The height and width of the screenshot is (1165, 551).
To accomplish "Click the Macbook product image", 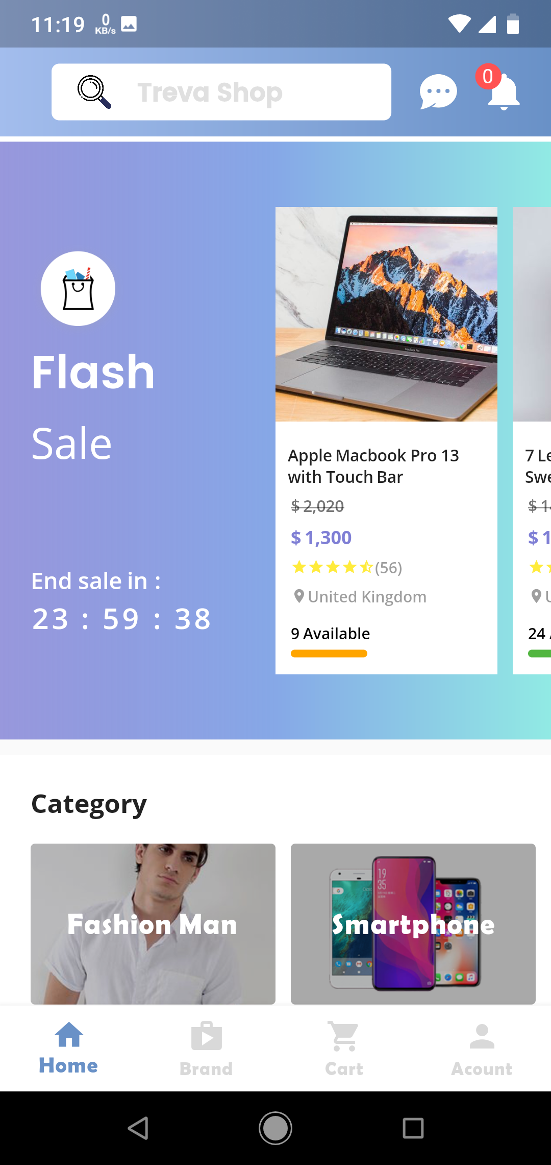I will (386, 314).
